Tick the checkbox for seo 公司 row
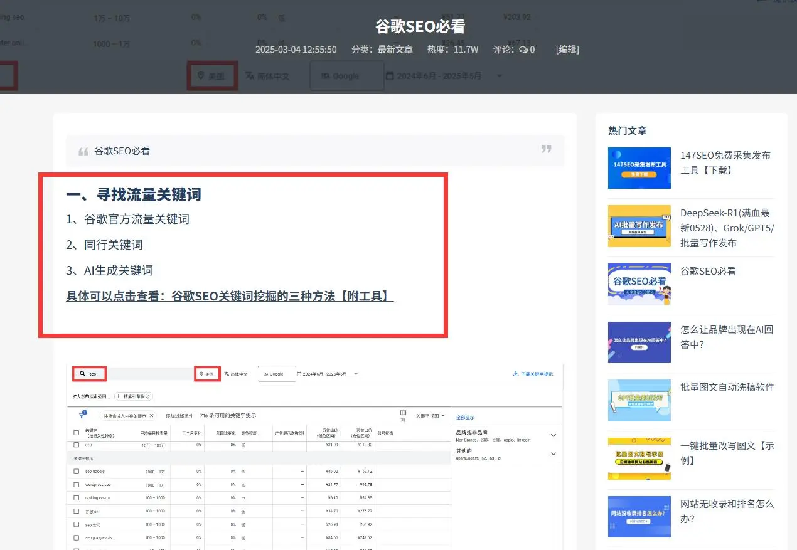 tap(77, 525)
